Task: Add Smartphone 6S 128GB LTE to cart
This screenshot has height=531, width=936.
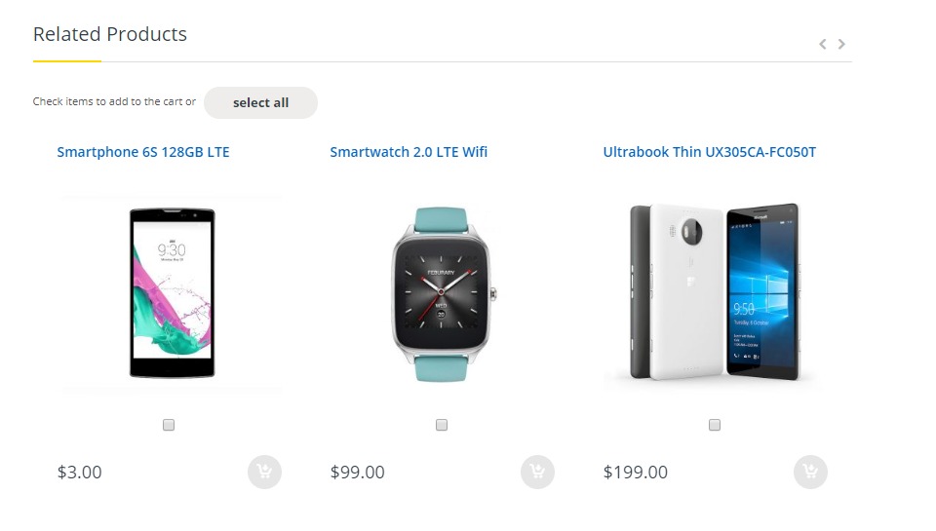Action: click(264, 473)
